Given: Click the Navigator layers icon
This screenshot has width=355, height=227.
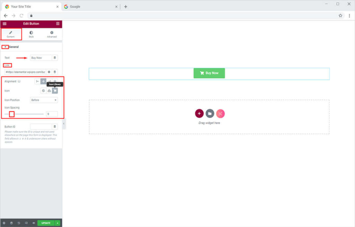Looking at the screenshot, I should click(x=11, y=223).
